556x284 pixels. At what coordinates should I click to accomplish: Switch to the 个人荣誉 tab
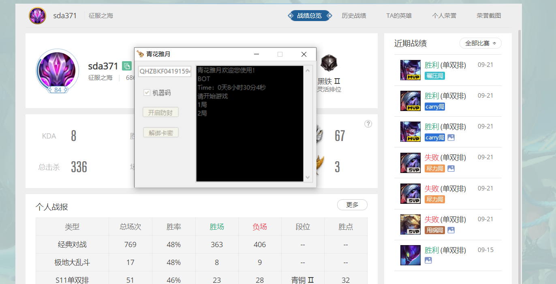coord(444,15)
